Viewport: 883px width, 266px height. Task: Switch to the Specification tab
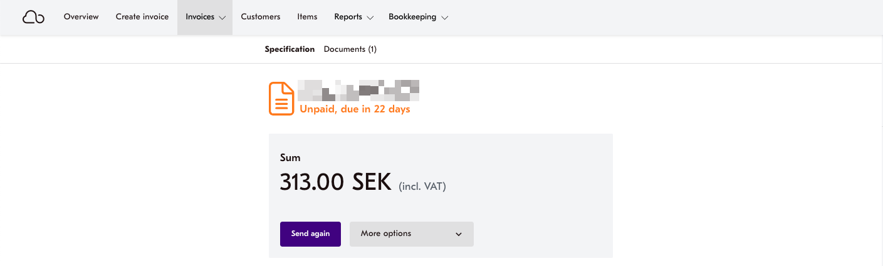(290, 49)
